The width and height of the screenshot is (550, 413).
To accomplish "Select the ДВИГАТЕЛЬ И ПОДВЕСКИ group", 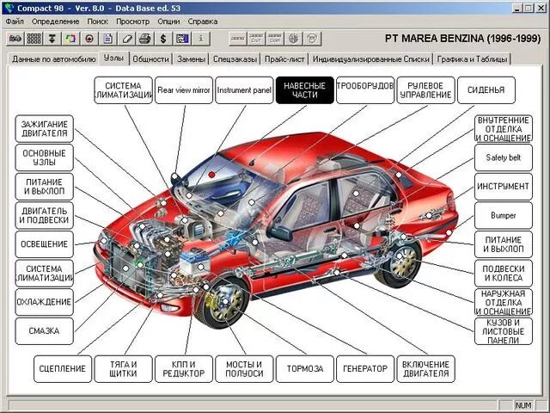I will coord(44,215).
